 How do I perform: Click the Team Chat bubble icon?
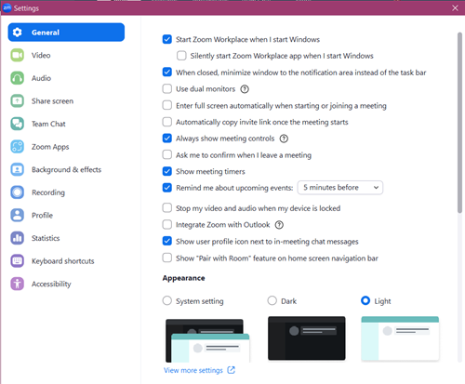[x=18, y=124]
